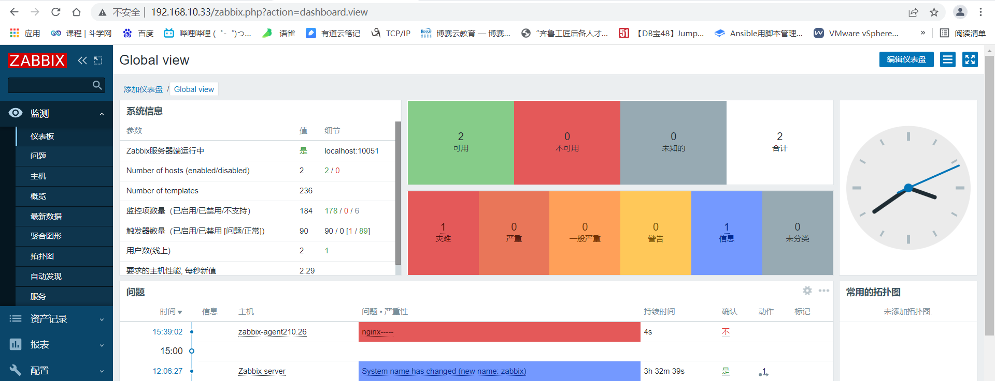
Task: Open the 百度 bookmark
Action: pyautogui.click(x=138, y=33)
